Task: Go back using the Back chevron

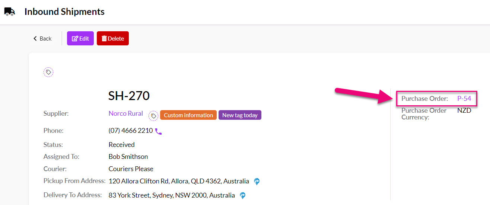Action: pyautogui.click(x=35, y=38)
